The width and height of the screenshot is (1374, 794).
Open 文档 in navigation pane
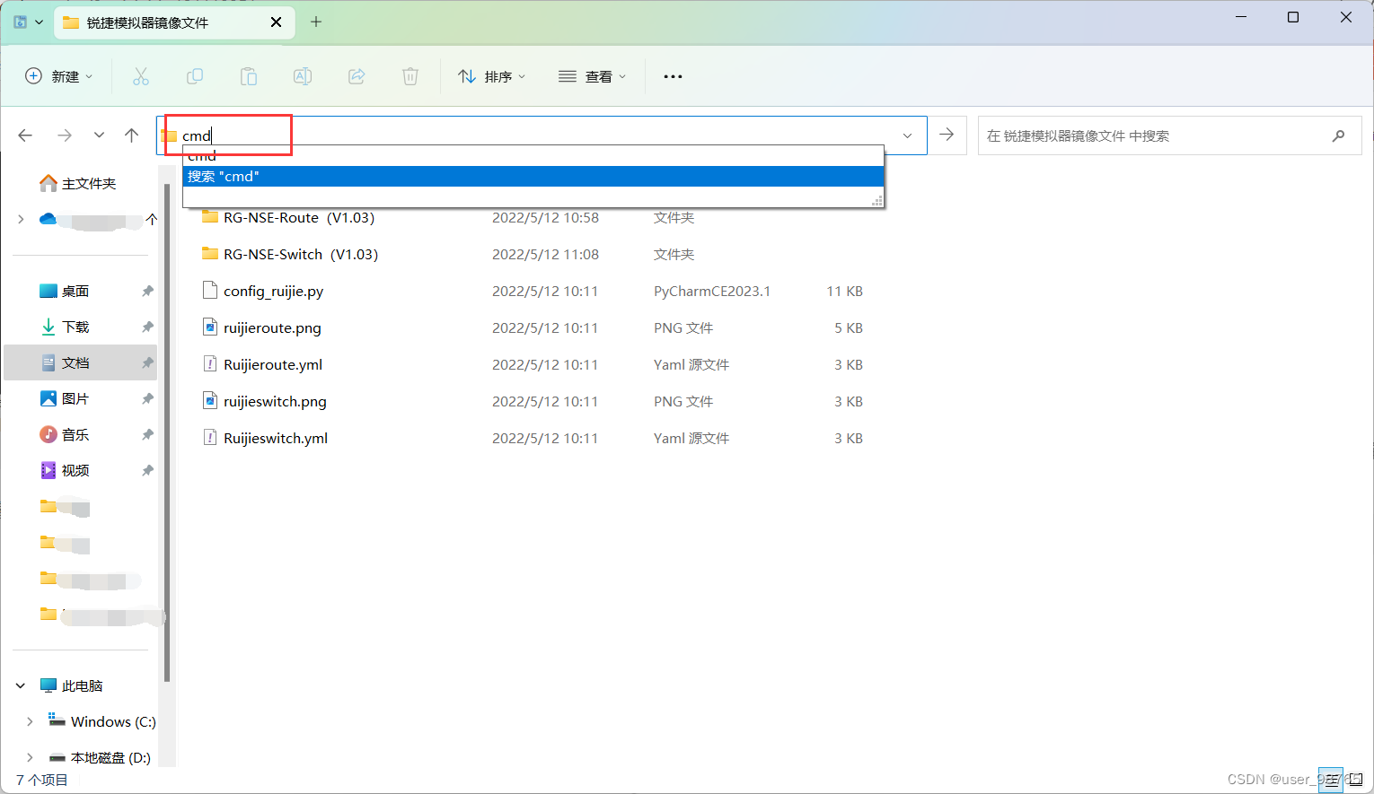click(x=75, y=362)
